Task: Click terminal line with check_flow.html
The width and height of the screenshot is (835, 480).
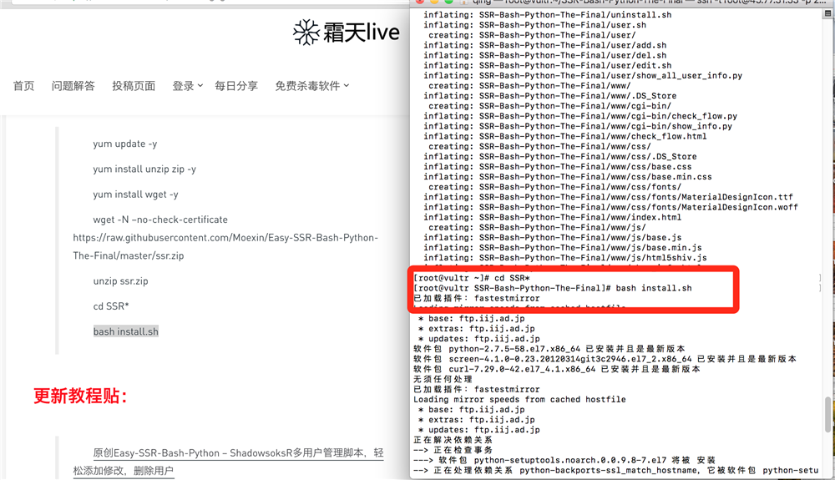Action: click(x=565, y=136)
